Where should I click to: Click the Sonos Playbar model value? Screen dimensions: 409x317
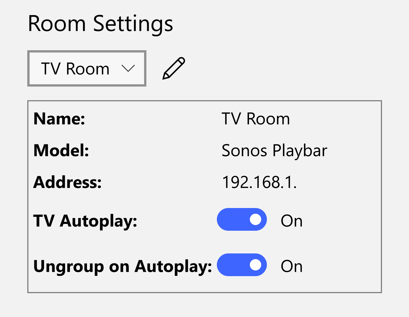pos(274,150)
